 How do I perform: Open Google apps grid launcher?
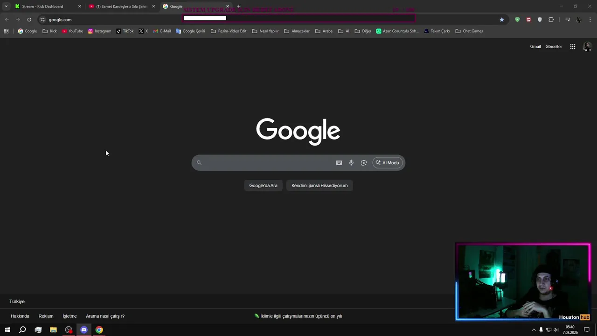[x=573, y=47]
